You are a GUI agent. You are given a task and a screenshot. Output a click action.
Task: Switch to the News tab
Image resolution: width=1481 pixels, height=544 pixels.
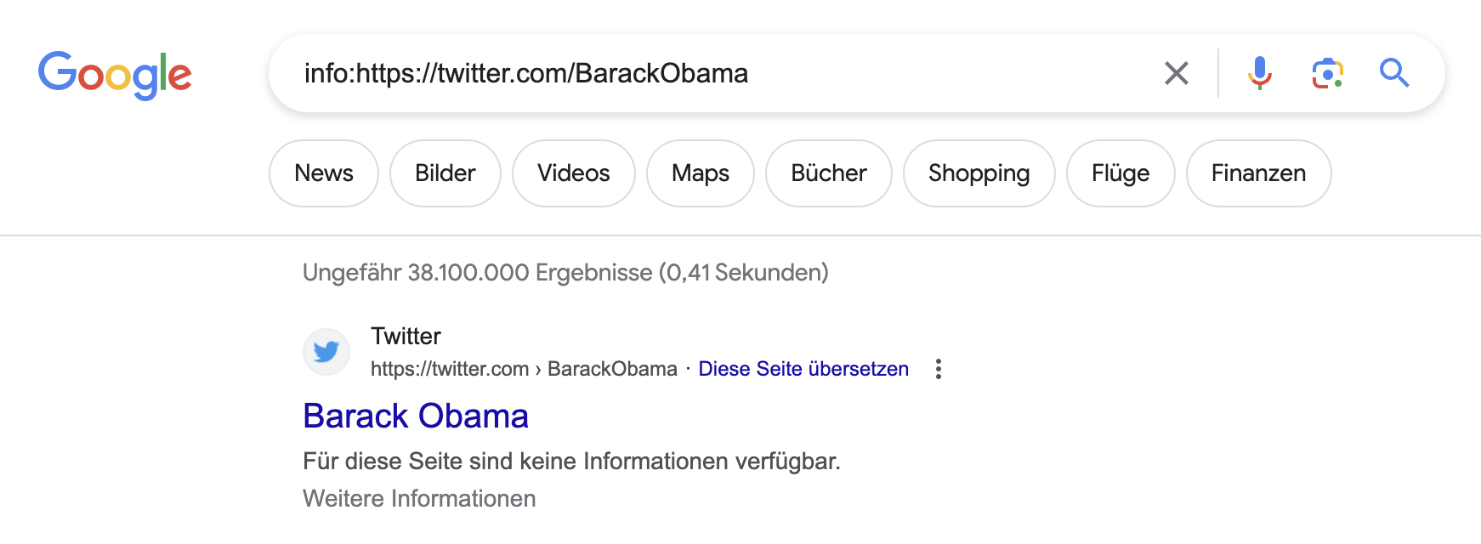pyautogui.click(x=324, y=173)
